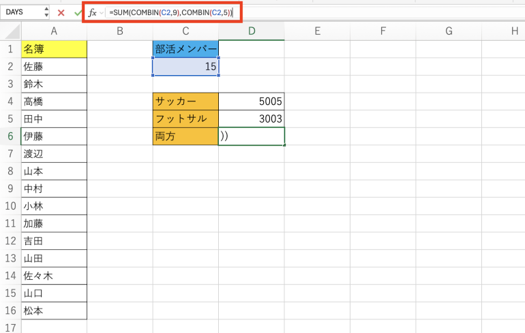Select row 6 header

click(10, 136)
